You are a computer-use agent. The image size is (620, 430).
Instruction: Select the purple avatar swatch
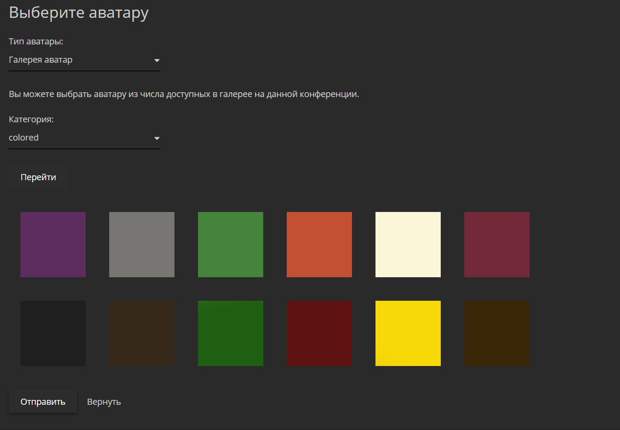53,244
